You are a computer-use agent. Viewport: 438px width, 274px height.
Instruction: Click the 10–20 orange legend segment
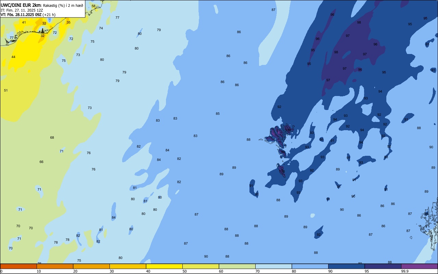[x=55, y=266]
